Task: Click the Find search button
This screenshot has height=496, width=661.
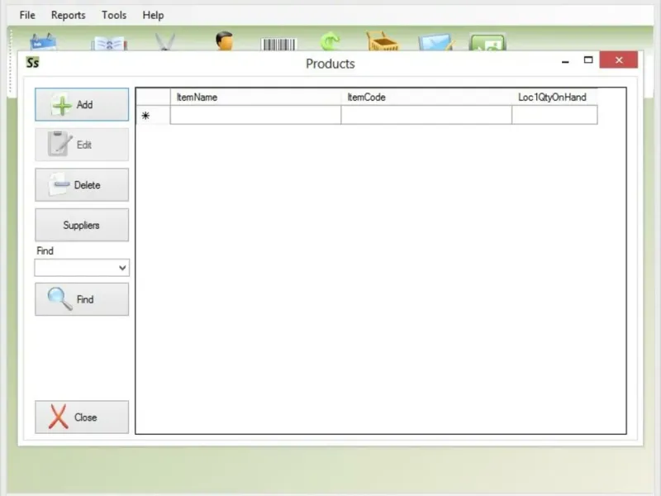Action: [82, 299]
